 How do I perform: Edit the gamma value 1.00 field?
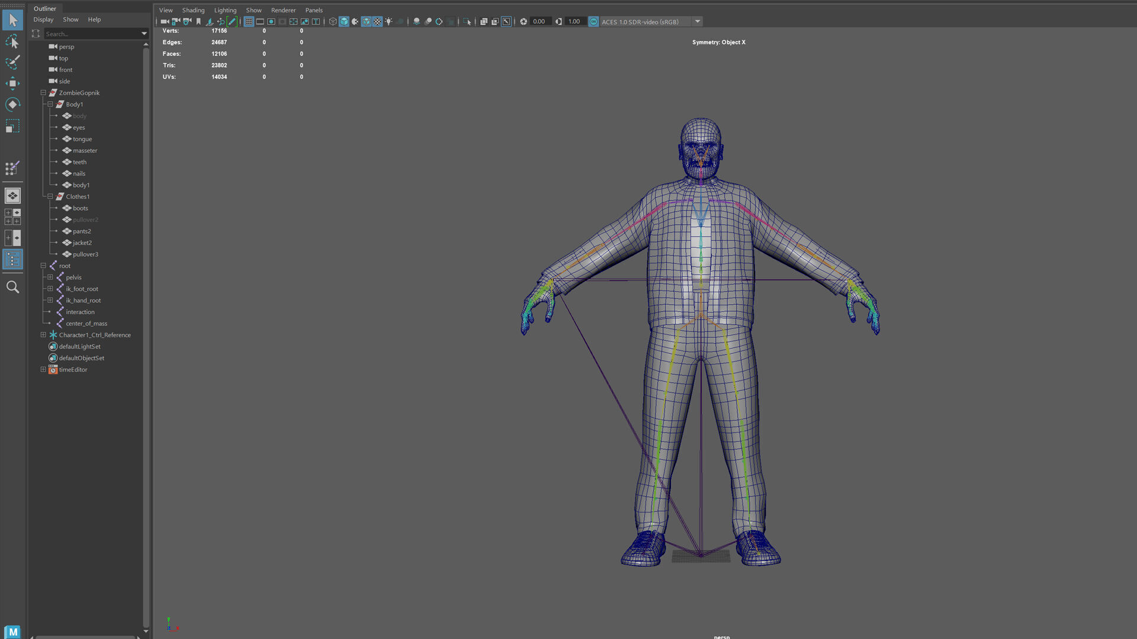(574, 21)
